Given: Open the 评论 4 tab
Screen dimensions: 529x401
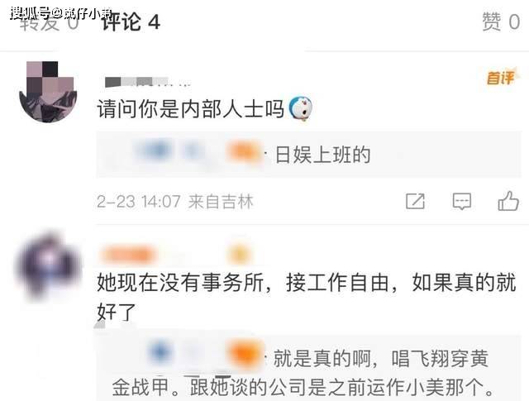Looking at the screenshot, I should (x=131, y=22).
